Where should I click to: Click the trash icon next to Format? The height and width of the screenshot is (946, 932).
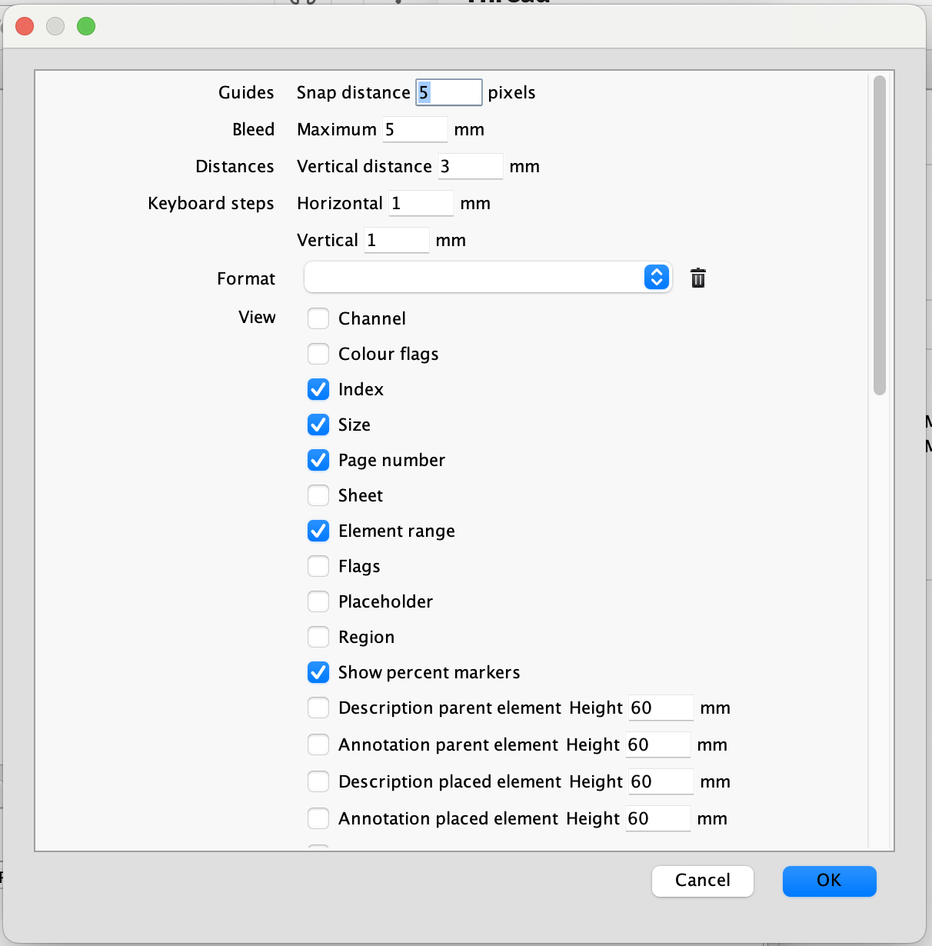tap(697, 278)
